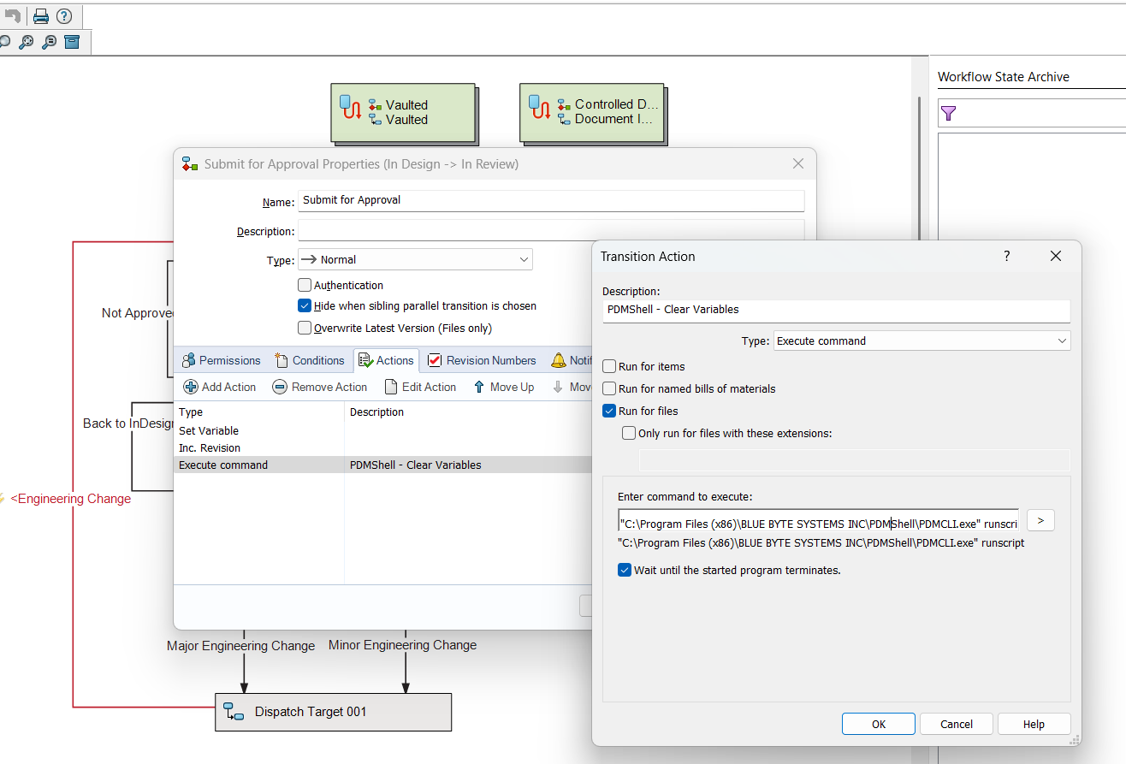
Task: Click the Help question mark icon
Action: pos(66,15)
